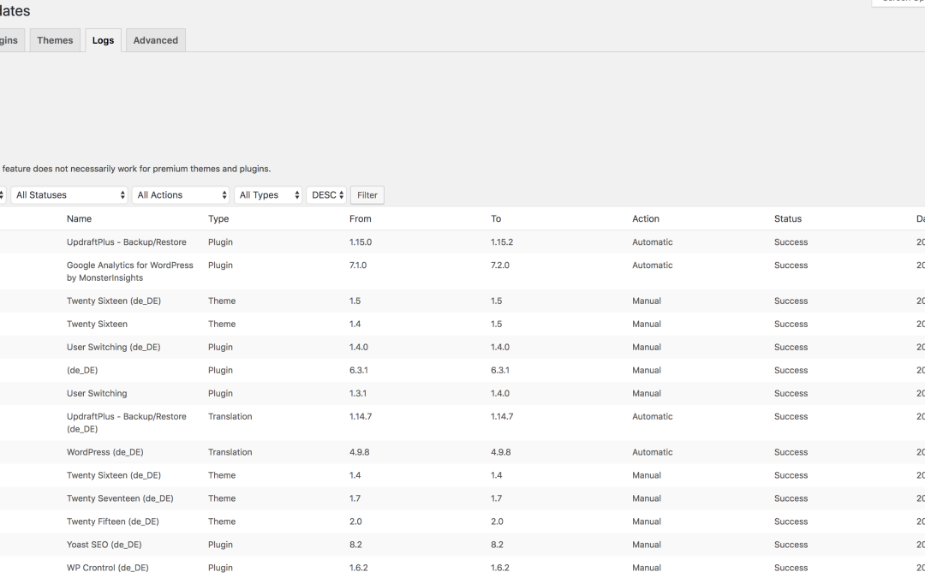Click the row named only (de_DE)
925x578 pixels.
[82, 371]
